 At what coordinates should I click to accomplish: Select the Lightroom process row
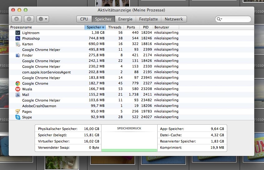click(x=131, y=33)
